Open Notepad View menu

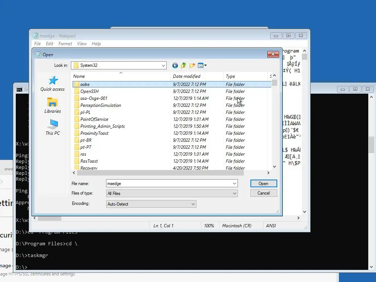(82, 44)
